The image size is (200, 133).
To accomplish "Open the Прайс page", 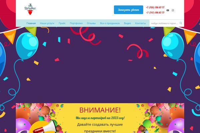I will [62, 23].
